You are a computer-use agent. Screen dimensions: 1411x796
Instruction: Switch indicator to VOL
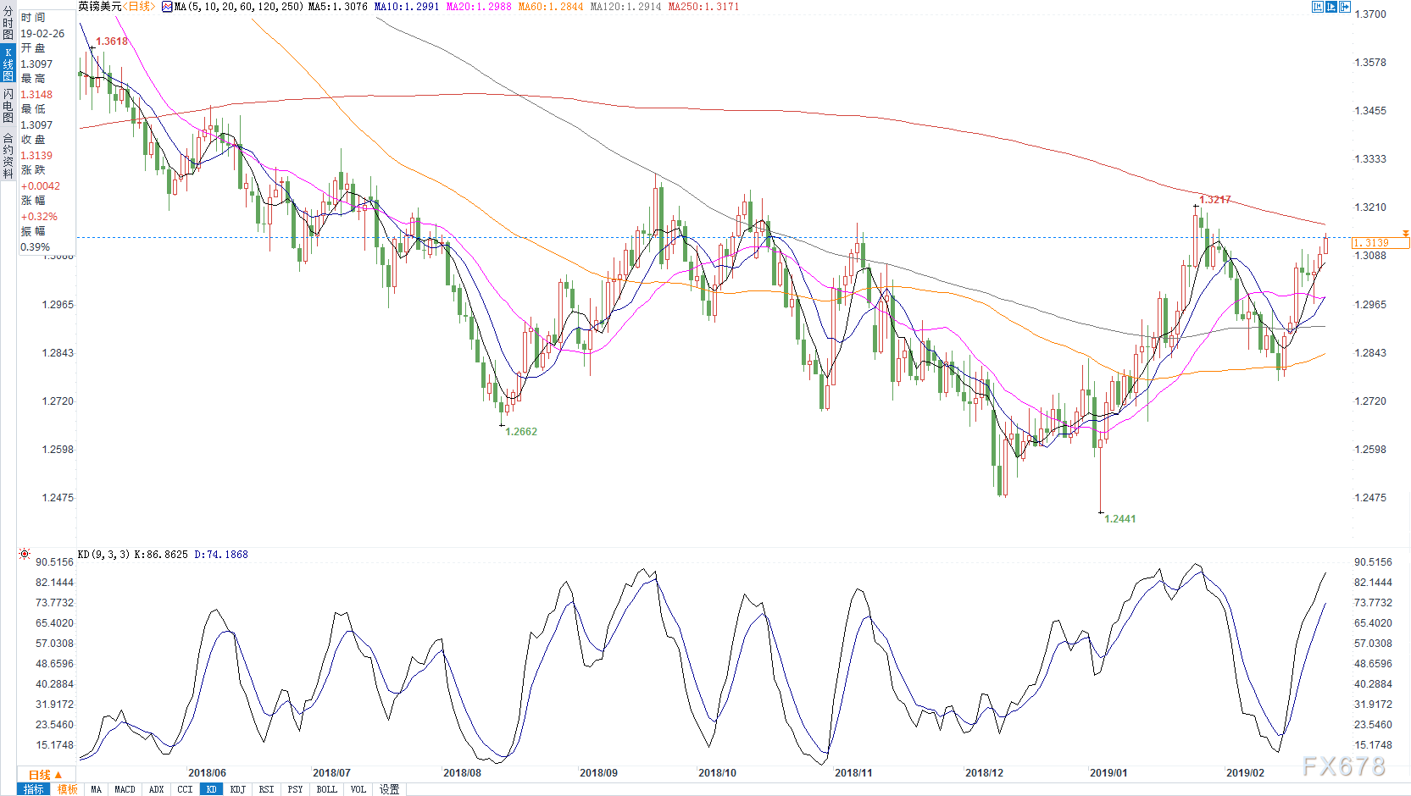coord(358,789)
